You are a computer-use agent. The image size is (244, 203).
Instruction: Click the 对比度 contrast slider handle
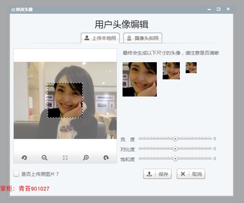click(x=175, y=149)
